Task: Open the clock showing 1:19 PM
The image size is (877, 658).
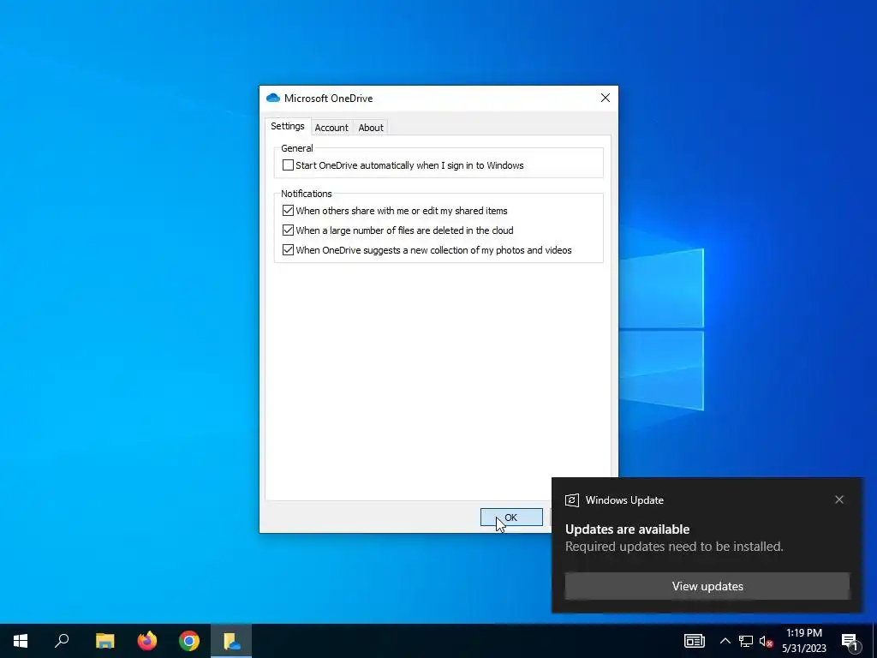Action: coord(803,641)
